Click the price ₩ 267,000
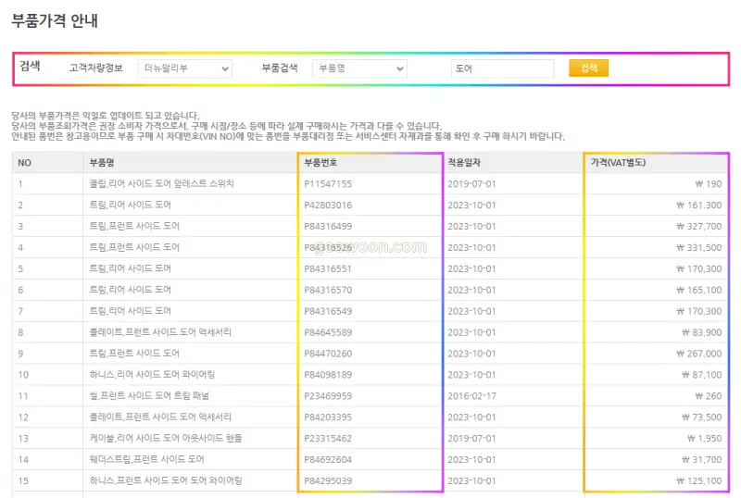Screen dimensions: 741x498 click(x=699, y=354)
